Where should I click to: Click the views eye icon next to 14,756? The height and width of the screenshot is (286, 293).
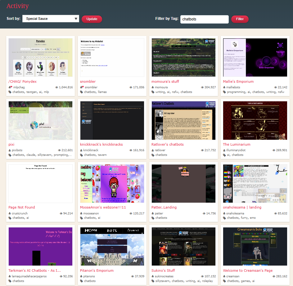204,213
